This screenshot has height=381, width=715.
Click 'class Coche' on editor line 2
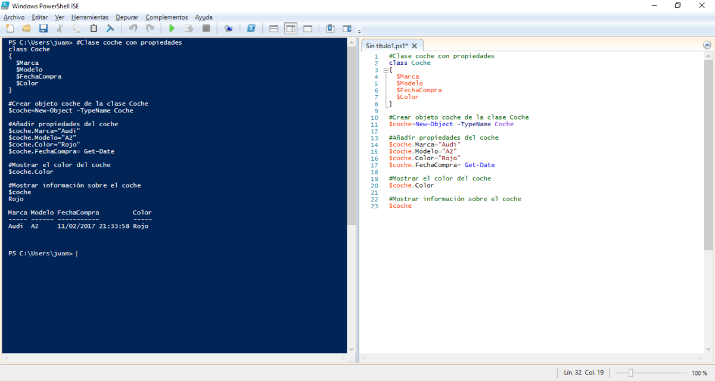[409, 63]
